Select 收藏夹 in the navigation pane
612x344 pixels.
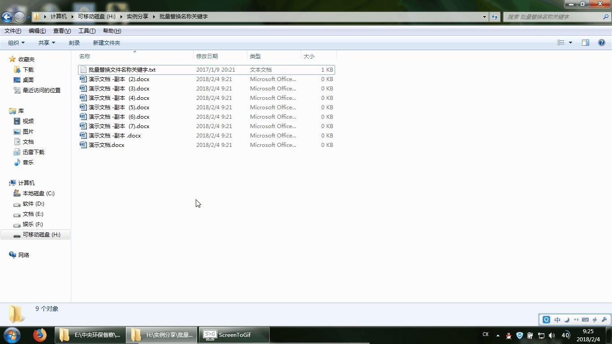26,59
